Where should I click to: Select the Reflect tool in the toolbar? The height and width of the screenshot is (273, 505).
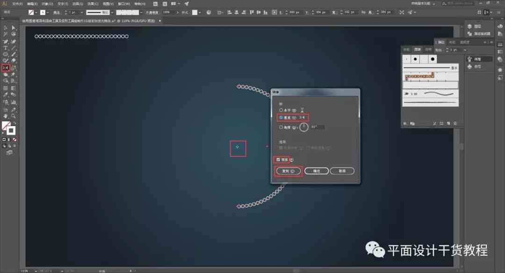[x=6, y=68]
